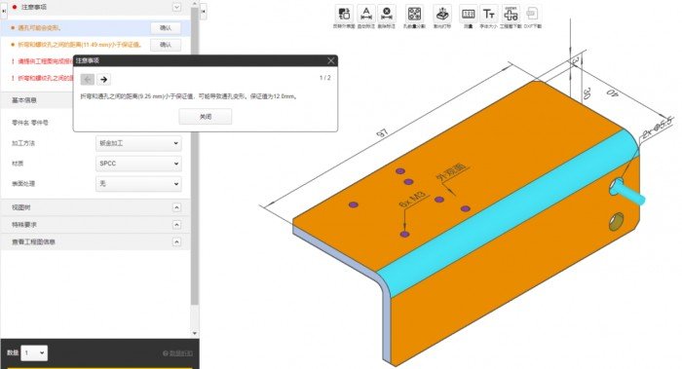The height and width of the screenshot is (369, 682).
Task: Click the vertical scrollbar thumb of the sidebar
Action: (x=195, y=156)
